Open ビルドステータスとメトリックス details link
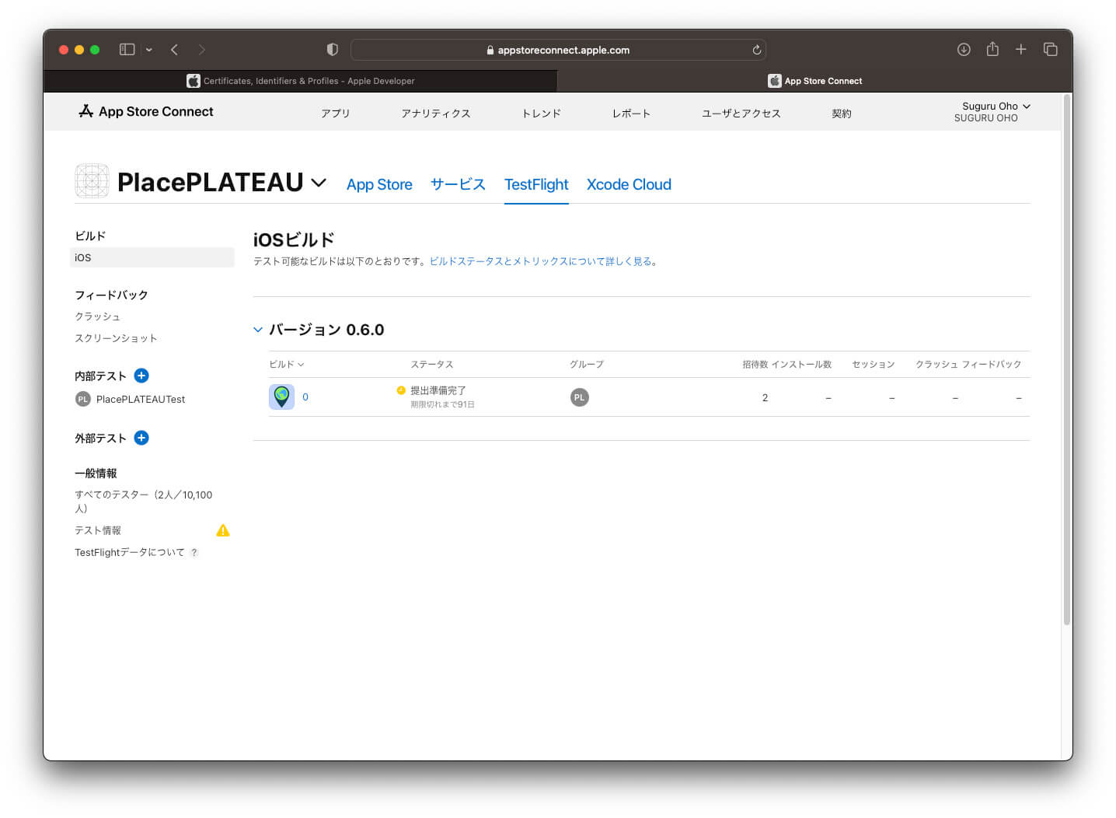The width and height of the screenshot is (1116, 818). (541, 261)
